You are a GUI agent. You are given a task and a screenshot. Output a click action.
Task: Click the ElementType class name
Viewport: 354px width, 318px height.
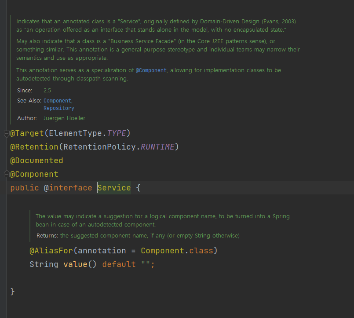coord(75,133)
